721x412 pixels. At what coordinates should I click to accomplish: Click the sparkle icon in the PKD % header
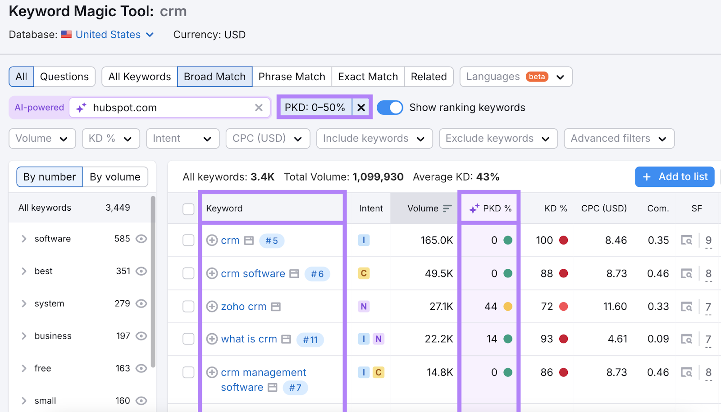tap(473, 208)
